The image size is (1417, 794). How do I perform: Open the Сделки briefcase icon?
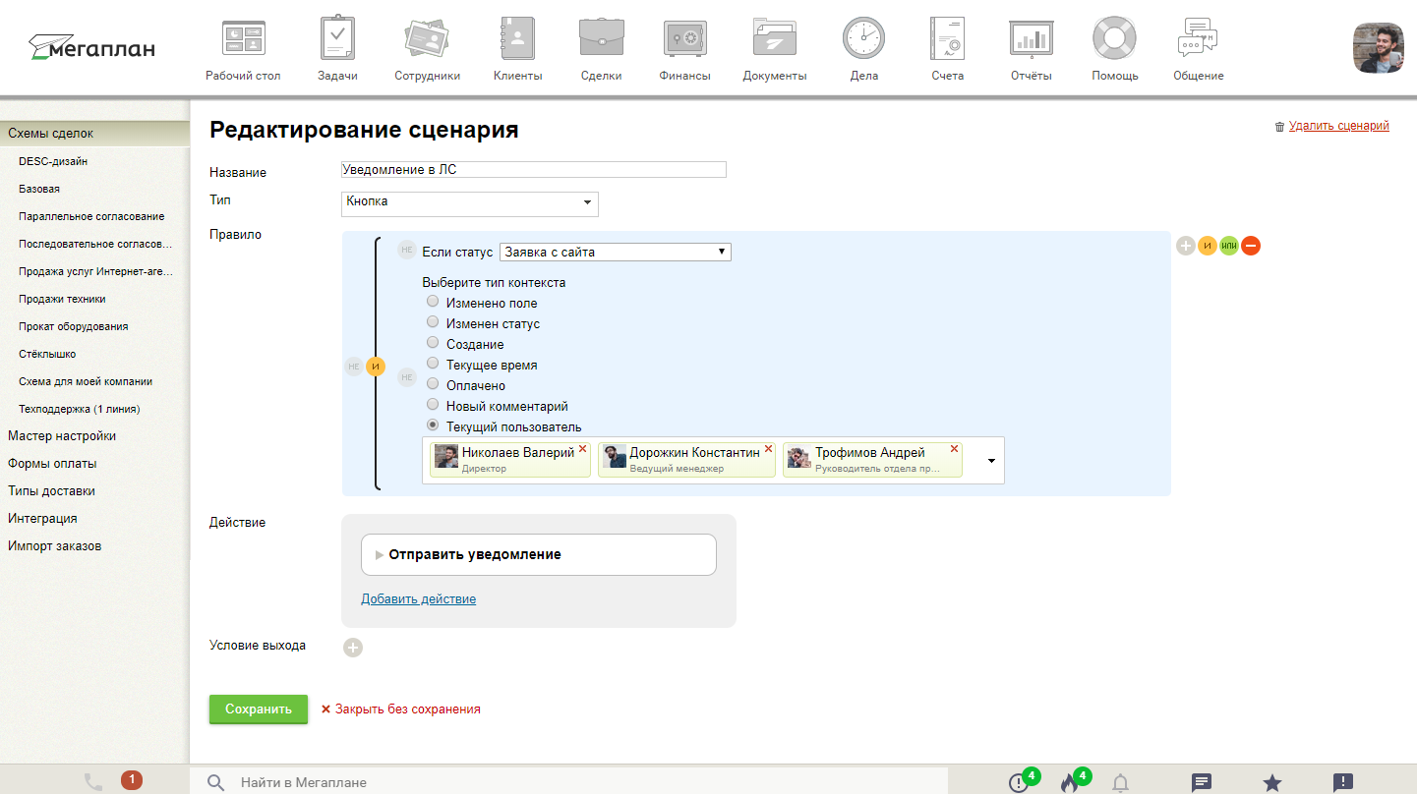pos(600,39)
